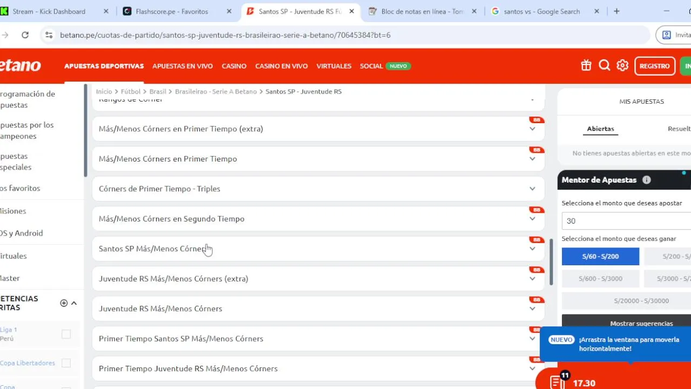This screenshot has width=691, height=389.
Task: Select the S/60 - S/200 winnings range
Action: click(600, 257)
